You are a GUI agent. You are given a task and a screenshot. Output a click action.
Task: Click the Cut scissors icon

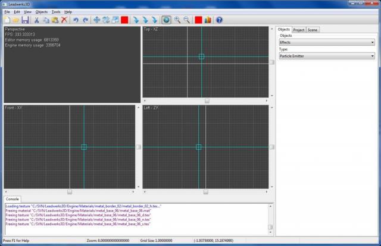(36, 20)
